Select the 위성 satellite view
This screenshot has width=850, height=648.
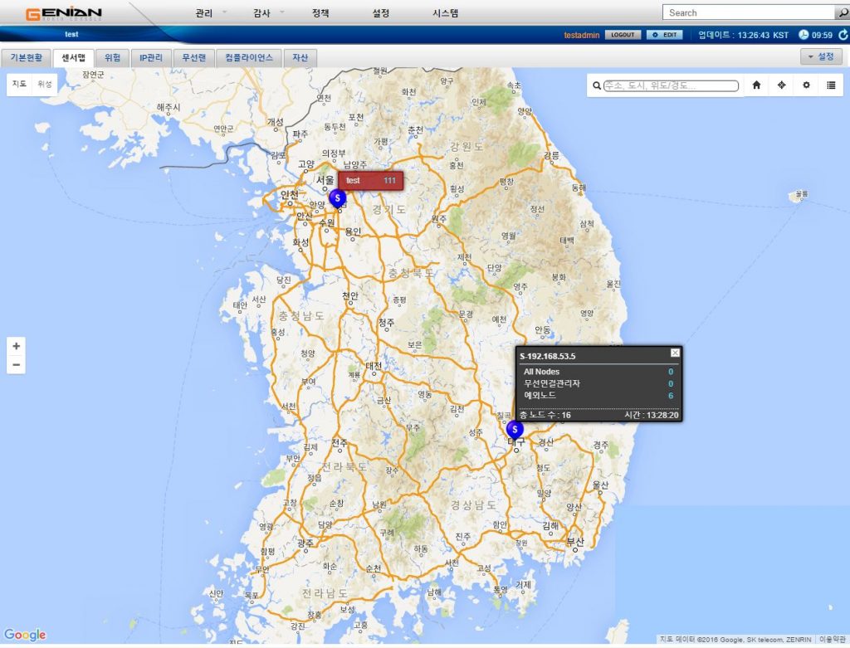(x=45, y=84)
